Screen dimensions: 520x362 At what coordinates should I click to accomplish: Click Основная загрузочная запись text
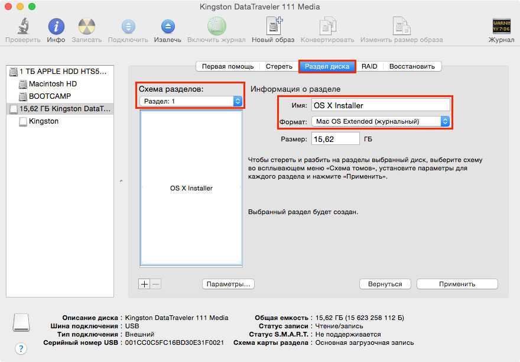click(x=365, y=342)
